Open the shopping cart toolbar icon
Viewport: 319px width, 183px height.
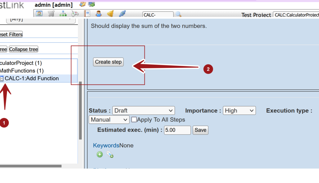point(51,13)
